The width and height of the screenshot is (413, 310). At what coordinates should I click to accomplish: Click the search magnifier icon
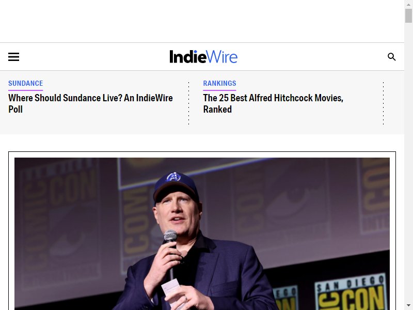pos(391,57)
